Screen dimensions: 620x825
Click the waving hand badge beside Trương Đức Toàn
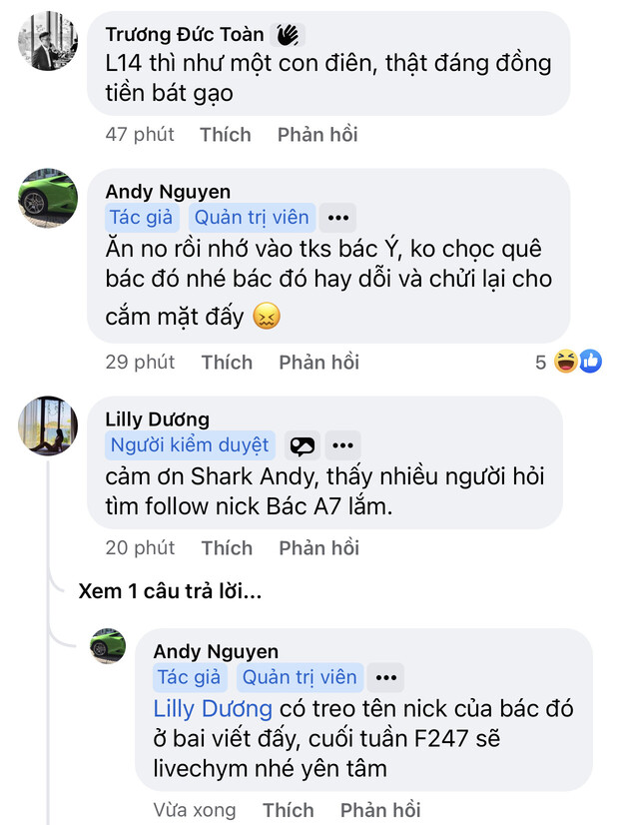click(288, 36)
